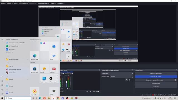Screen dimensions: 178x100
Task: Open OBS Настройки button
Action: coord(156,87)
